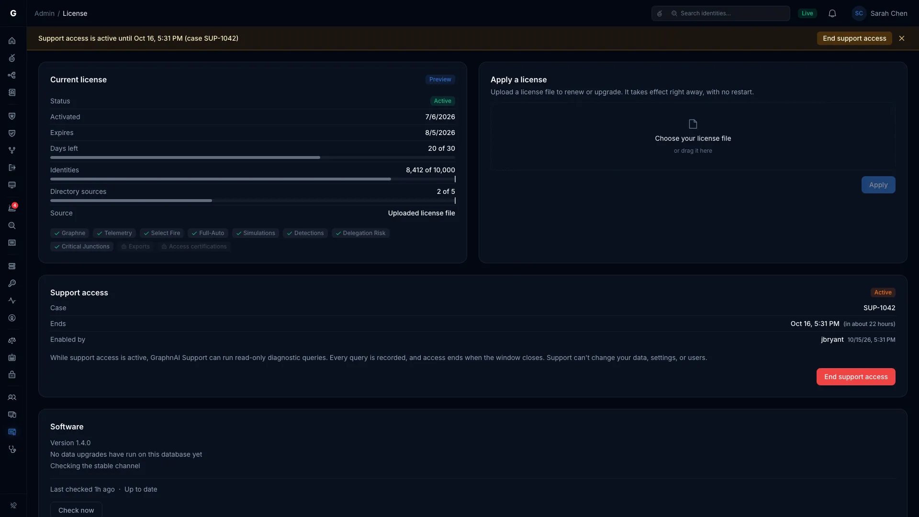
Task: Open the balance scales sidebar icon
Action: pos(12,340)
